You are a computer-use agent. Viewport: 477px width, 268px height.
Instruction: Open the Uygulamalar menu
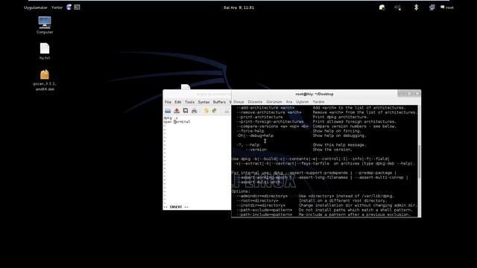(x=36, y=7)
